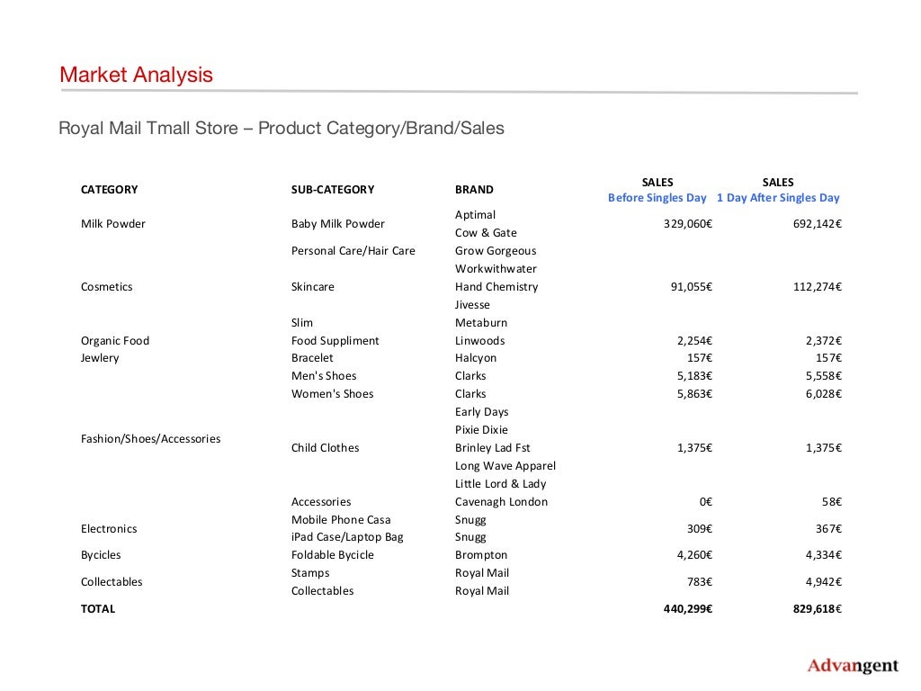Click the 5,183€ sales value
This screenshot has width=921, height=691.
click(695, 376)
